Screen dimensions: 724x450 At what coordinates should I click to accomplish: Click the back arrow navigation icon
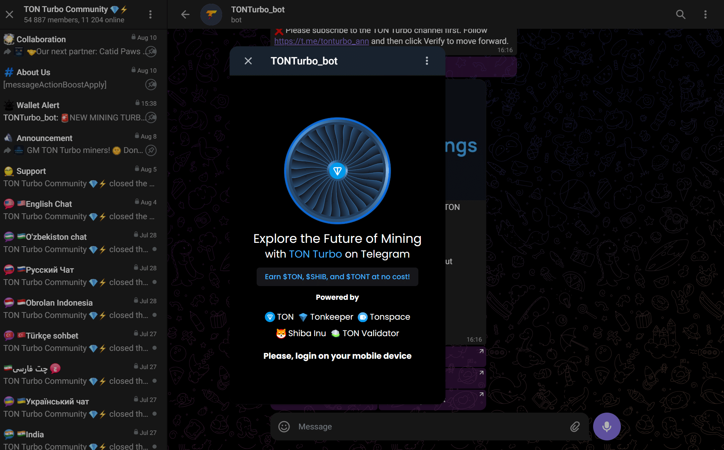pos(185,14)
